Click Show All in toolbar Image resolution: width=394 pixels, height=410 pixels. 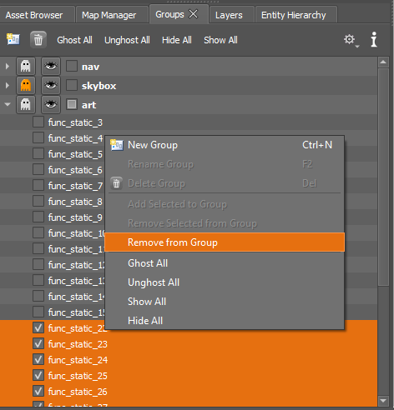[x=220, y=40]
